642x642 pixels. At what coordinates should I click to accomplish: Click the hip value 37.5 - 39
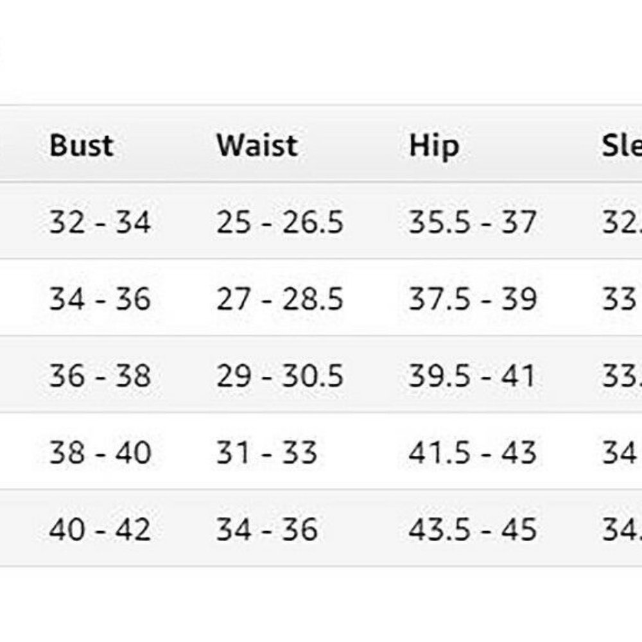(472, 299)
